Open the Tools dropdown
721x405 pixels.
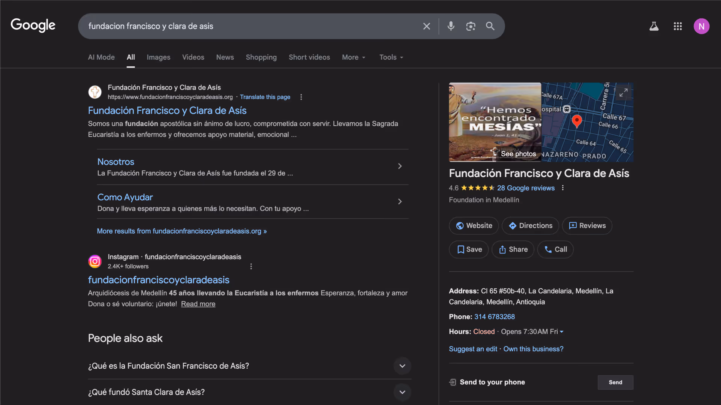(391, 57)
